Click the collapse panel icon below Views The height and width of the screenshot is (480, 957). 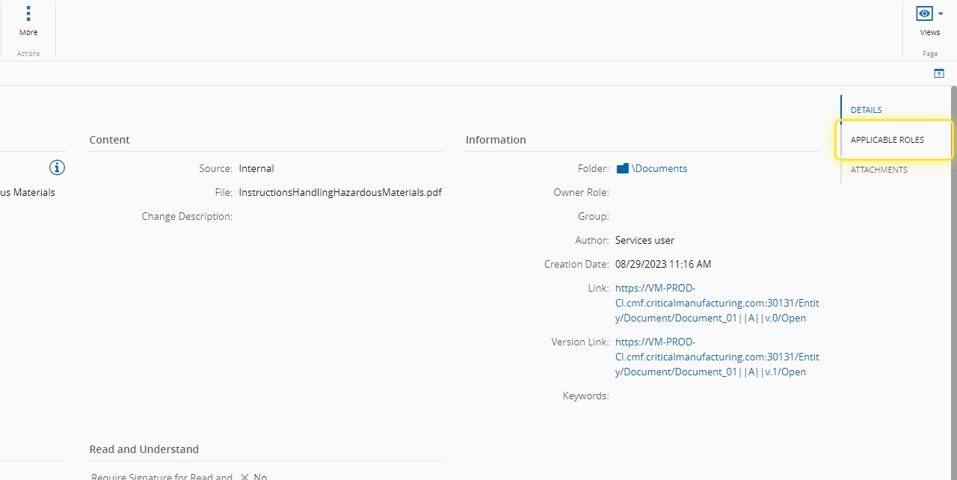939,73
